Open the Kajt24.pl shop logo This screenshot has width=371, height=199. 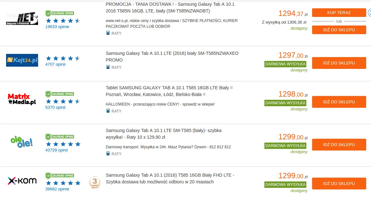pyautogui.click(x=22, y=60)
